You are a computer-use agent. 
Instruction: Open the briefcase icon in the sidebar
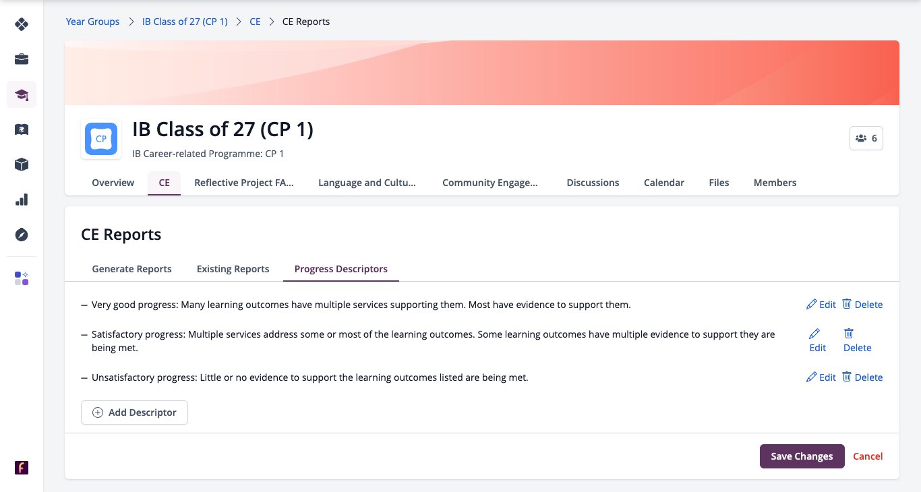click(22, 59)
